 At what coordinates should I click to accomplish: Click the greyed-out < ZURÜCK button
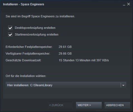(x=60, y=105)
